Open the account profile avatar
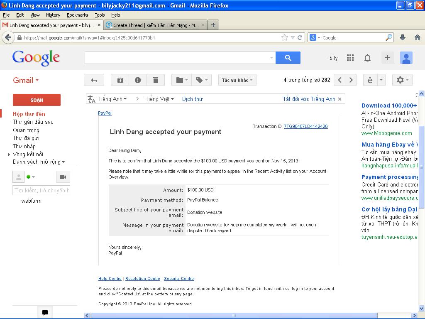Viewport: 425px width, 319px height. (x=406, y=58)
